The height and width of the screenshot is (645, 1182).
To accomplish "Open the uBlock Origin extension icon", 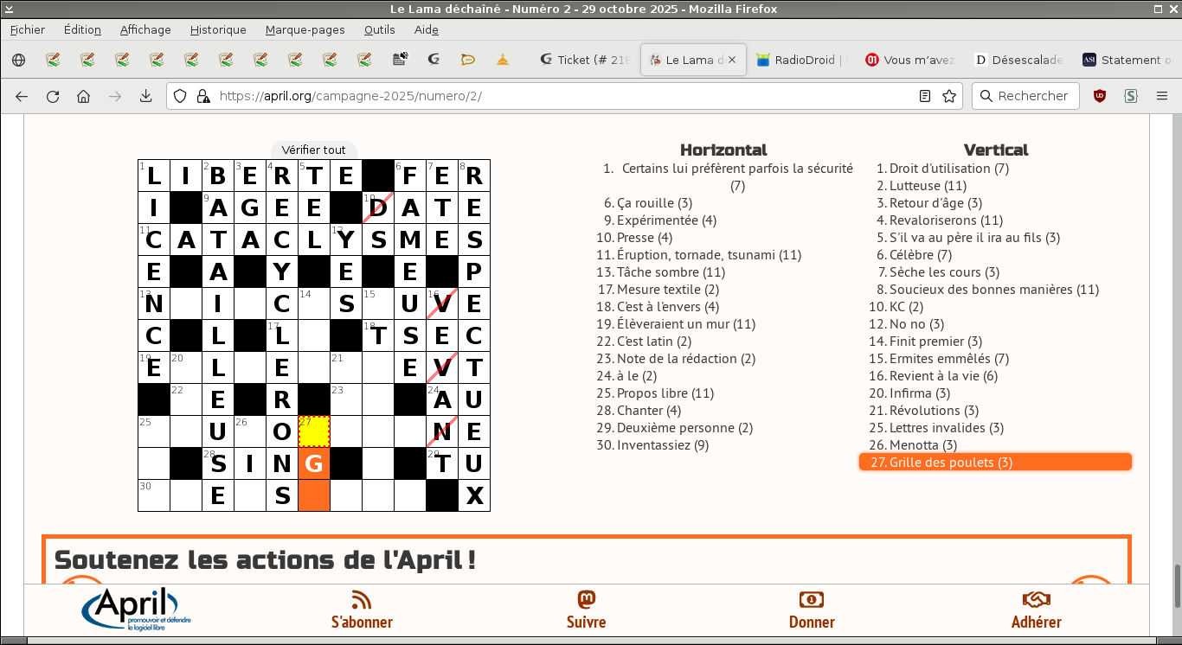I will (x=1100, y=96).
